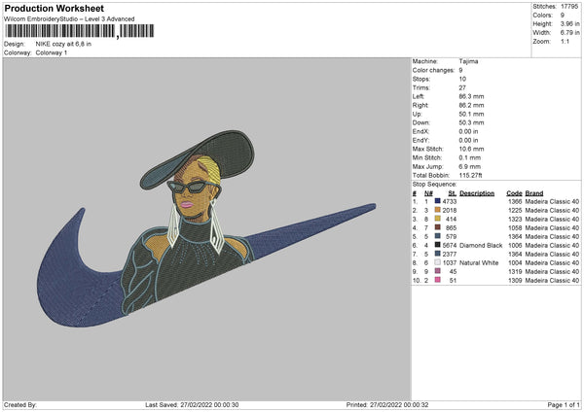Image resolution: width=584 pixels, height=412 pixels.
Task: Click the 'Code' column header
Action: tap(514, 193)
